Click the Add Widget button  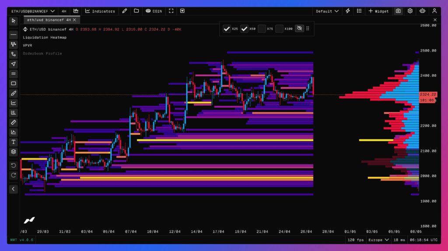tap(378, 11)
